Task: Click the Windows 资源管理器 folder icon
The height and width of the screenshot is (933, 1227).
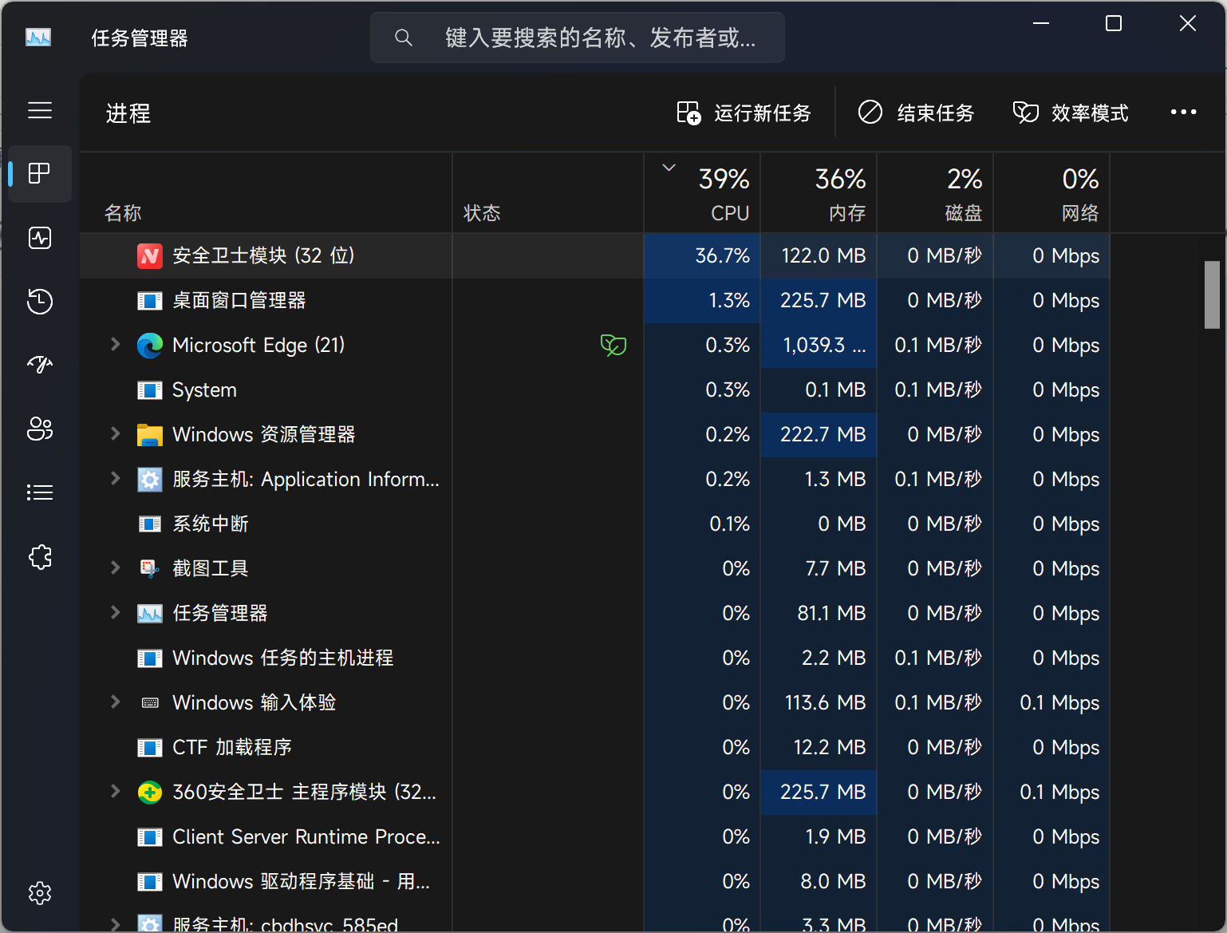Action: coord(150,434)
